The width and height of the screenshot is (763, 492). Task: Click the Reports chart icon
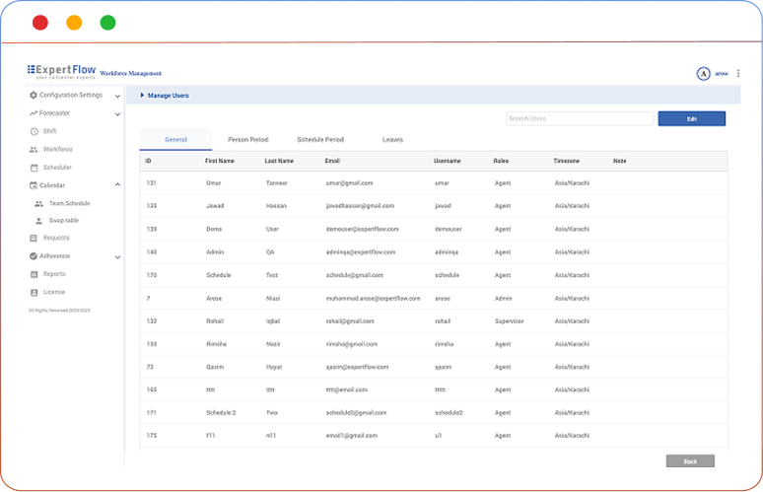click(x=34, y=274)
